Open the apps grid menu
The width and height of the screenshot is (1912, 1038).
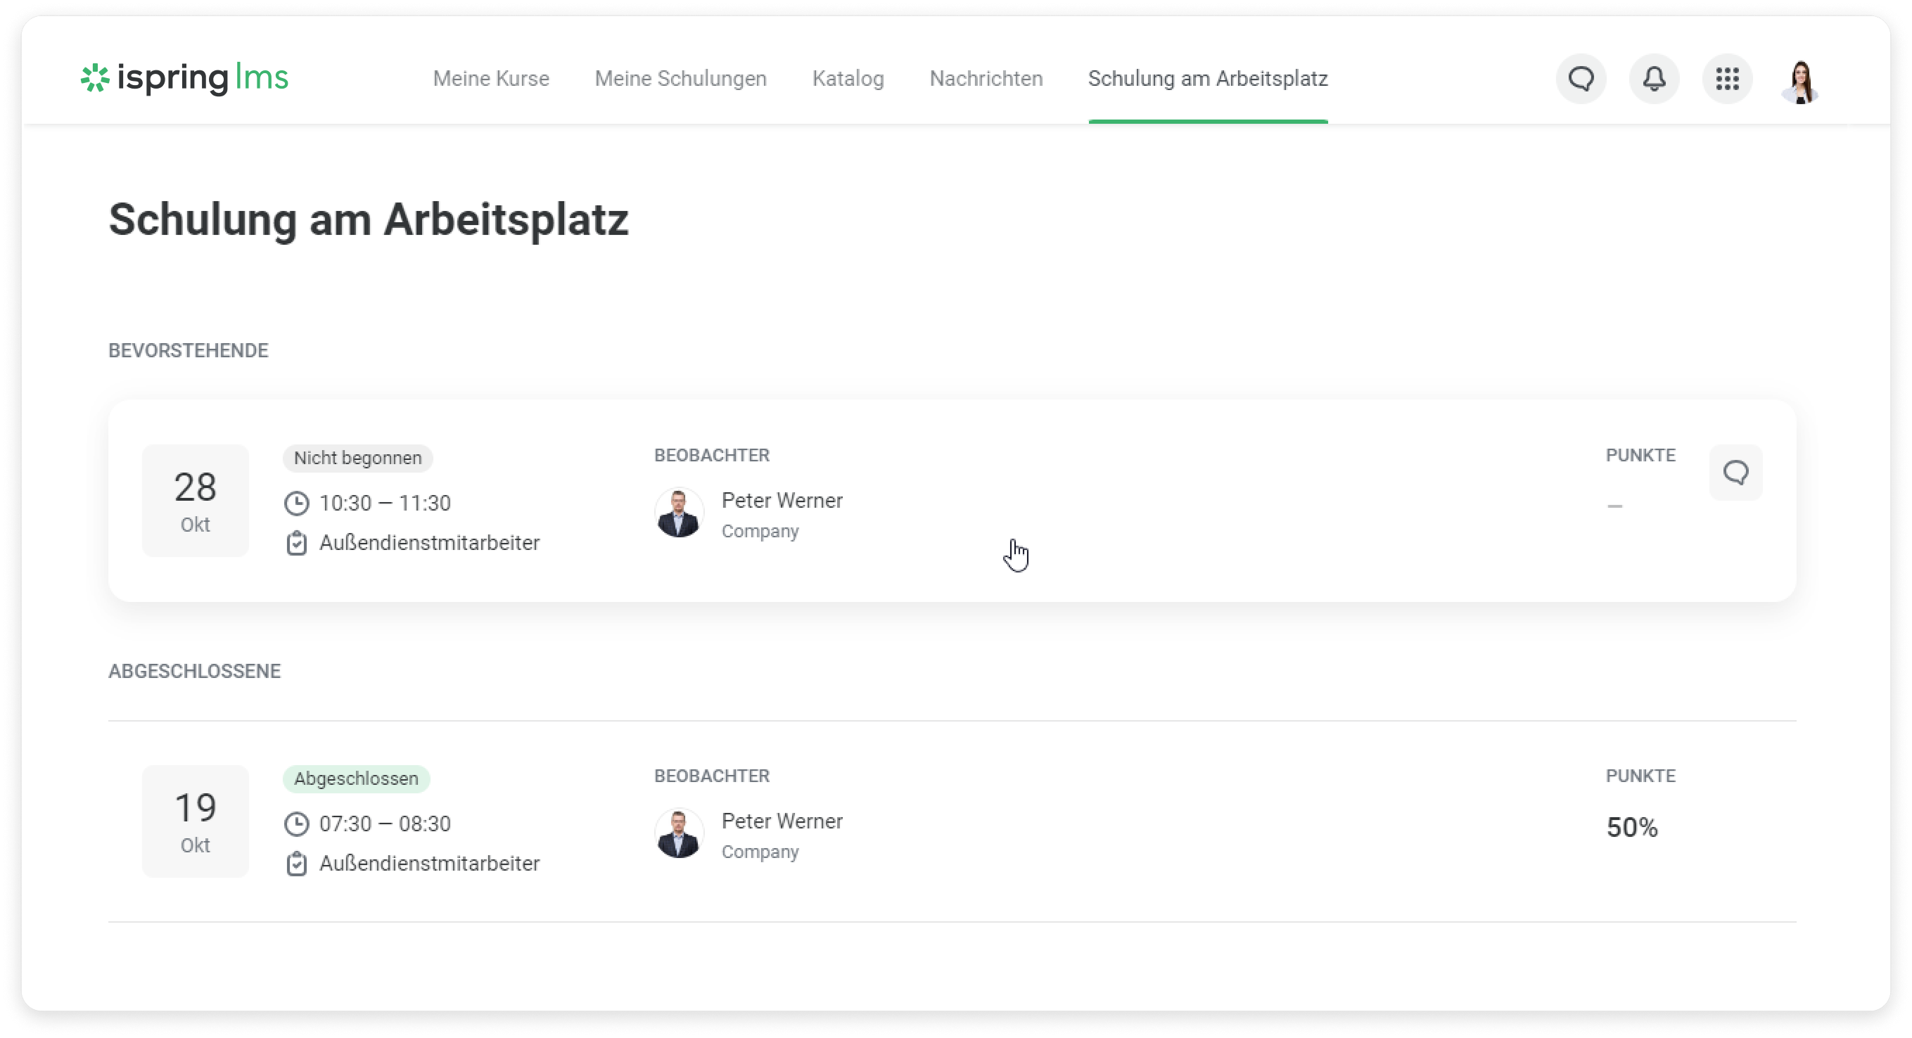[1727, 79]
